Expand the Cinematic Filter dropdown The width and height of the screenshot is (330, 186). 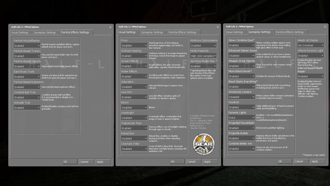coord(134,149)
